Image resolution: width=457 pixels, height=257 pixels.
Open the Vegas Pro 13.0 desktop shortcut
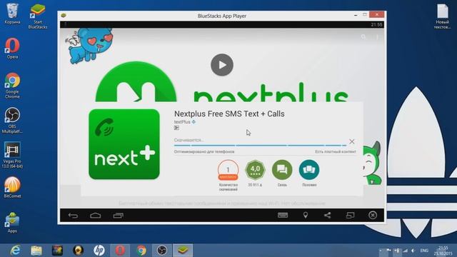coord(12,155)
